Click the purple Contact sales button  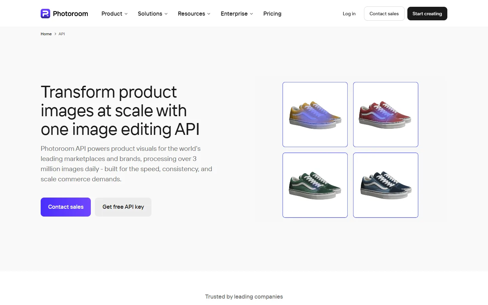tap(66, 207)
